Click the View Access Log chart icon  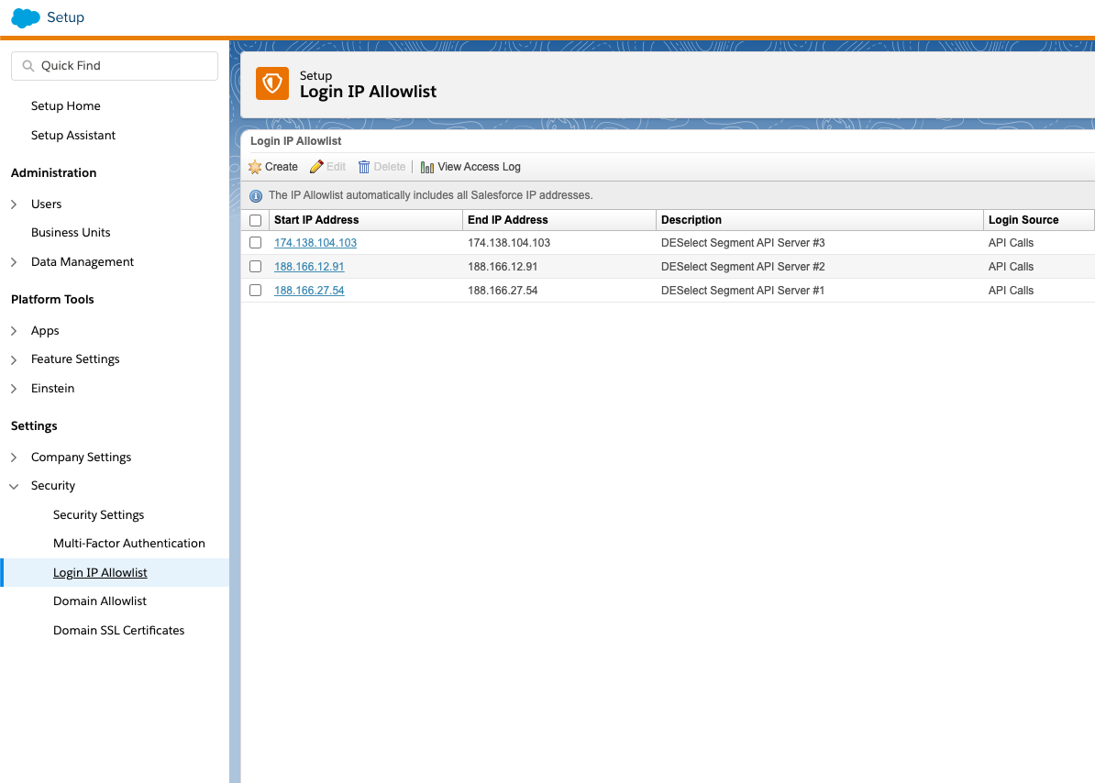click(426, 168)
